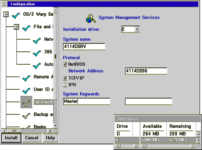Toggle checkmark beside OS/2 Warp Server item
Viewport: 202px width, 150px height.
(16, 16)
